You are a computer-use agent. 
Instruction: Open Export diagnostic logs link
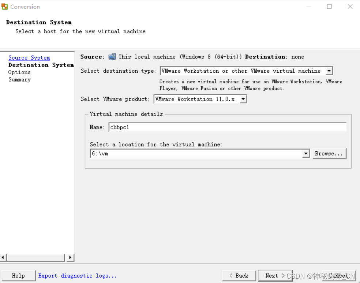coord(78,276)
